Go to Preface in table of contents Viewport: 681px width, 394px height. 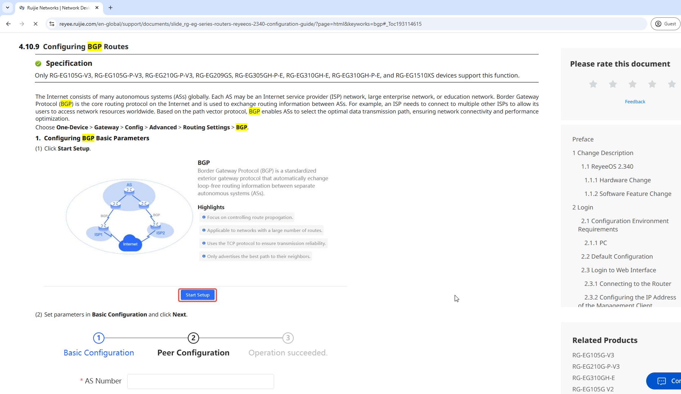click(583, 139)
